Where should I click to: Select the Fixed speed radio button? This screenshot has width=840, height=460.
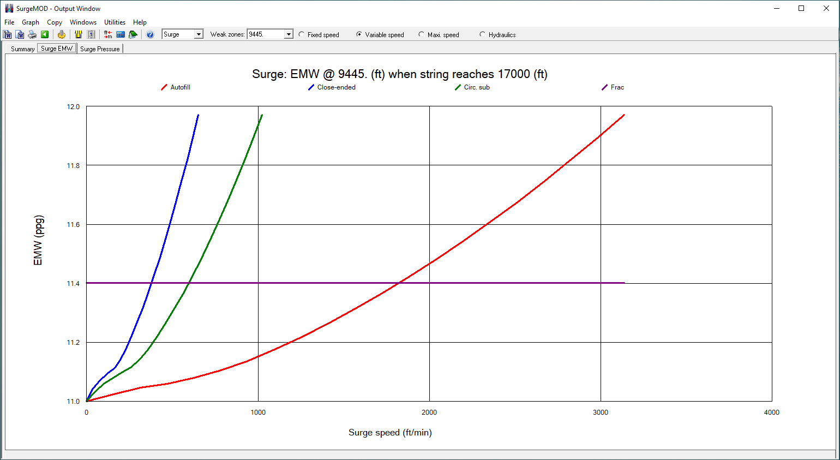coord(302,34)
